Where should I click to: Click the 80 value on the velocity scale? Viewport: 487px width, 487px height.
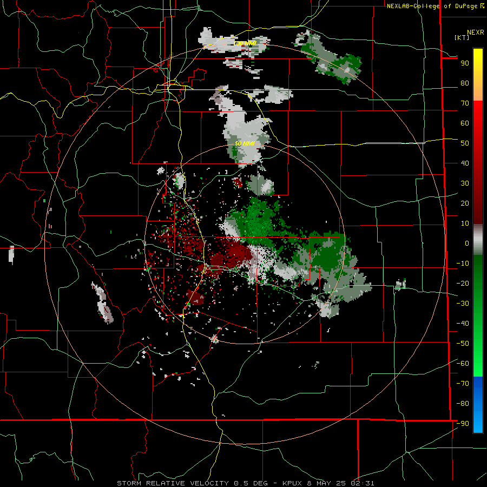coord(465,83)
